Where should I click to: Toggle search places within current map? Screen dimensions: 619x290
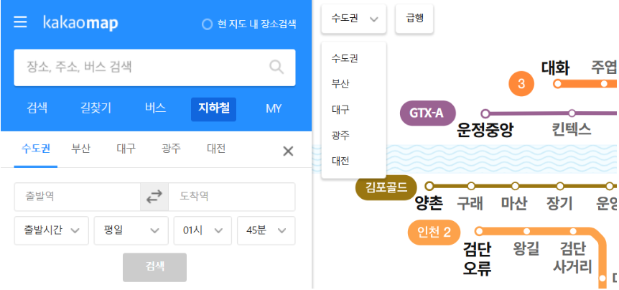(x=249, y=24)
